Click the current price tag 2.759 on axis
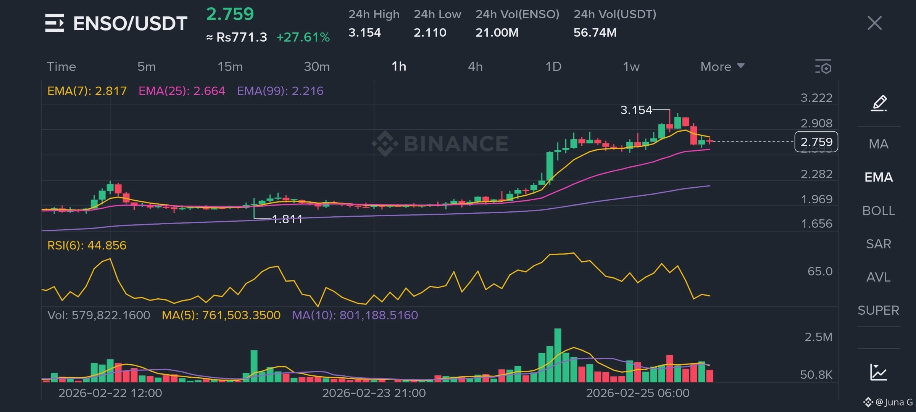The height and width of the screenshot is (412, 916). click(x=816, y=142)
